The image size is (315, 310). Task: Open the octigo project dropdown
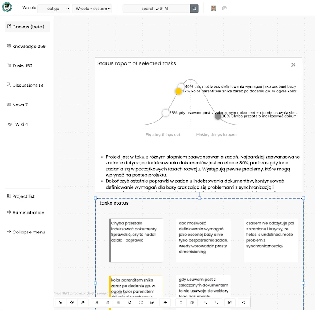53,8
